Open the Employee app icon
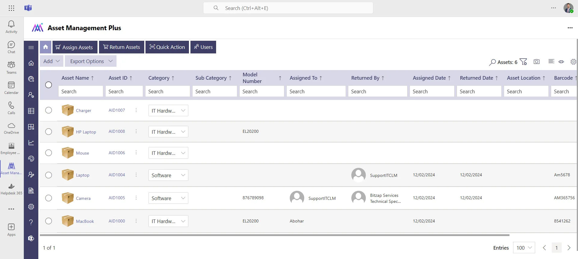 11,148
